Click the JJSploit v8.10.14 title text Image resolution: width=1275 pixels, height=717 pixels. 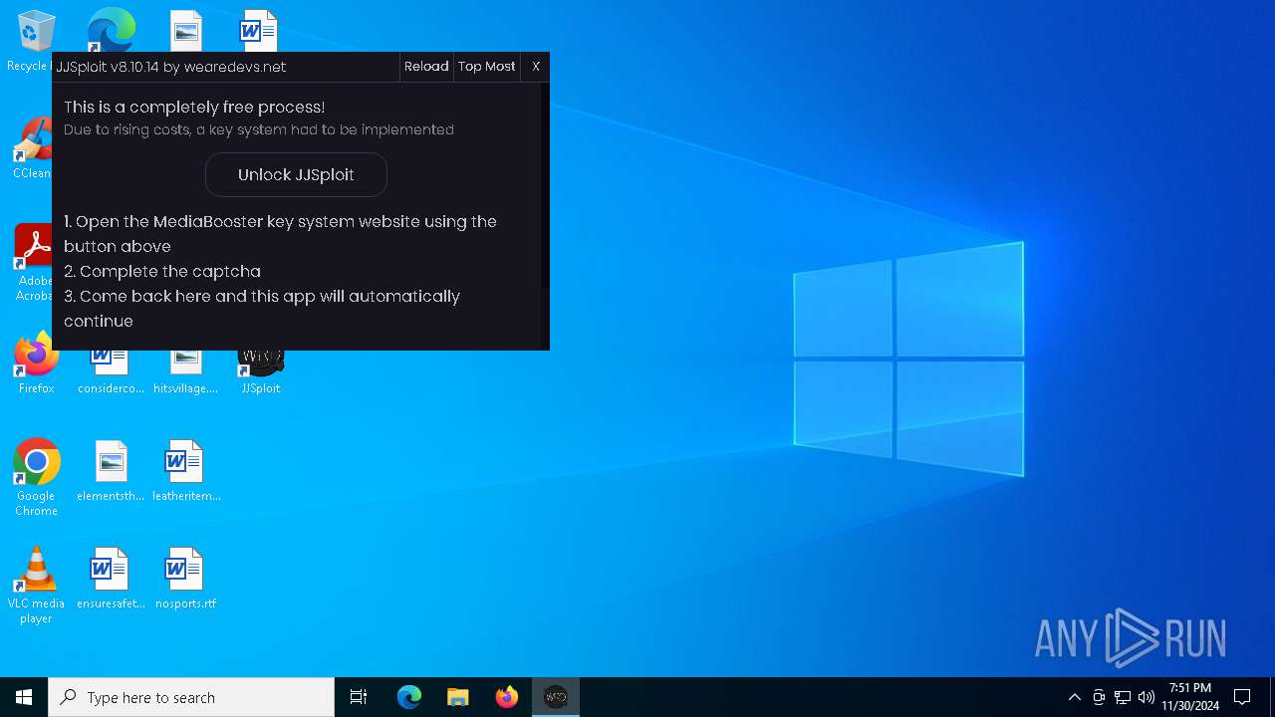point(171,67)
